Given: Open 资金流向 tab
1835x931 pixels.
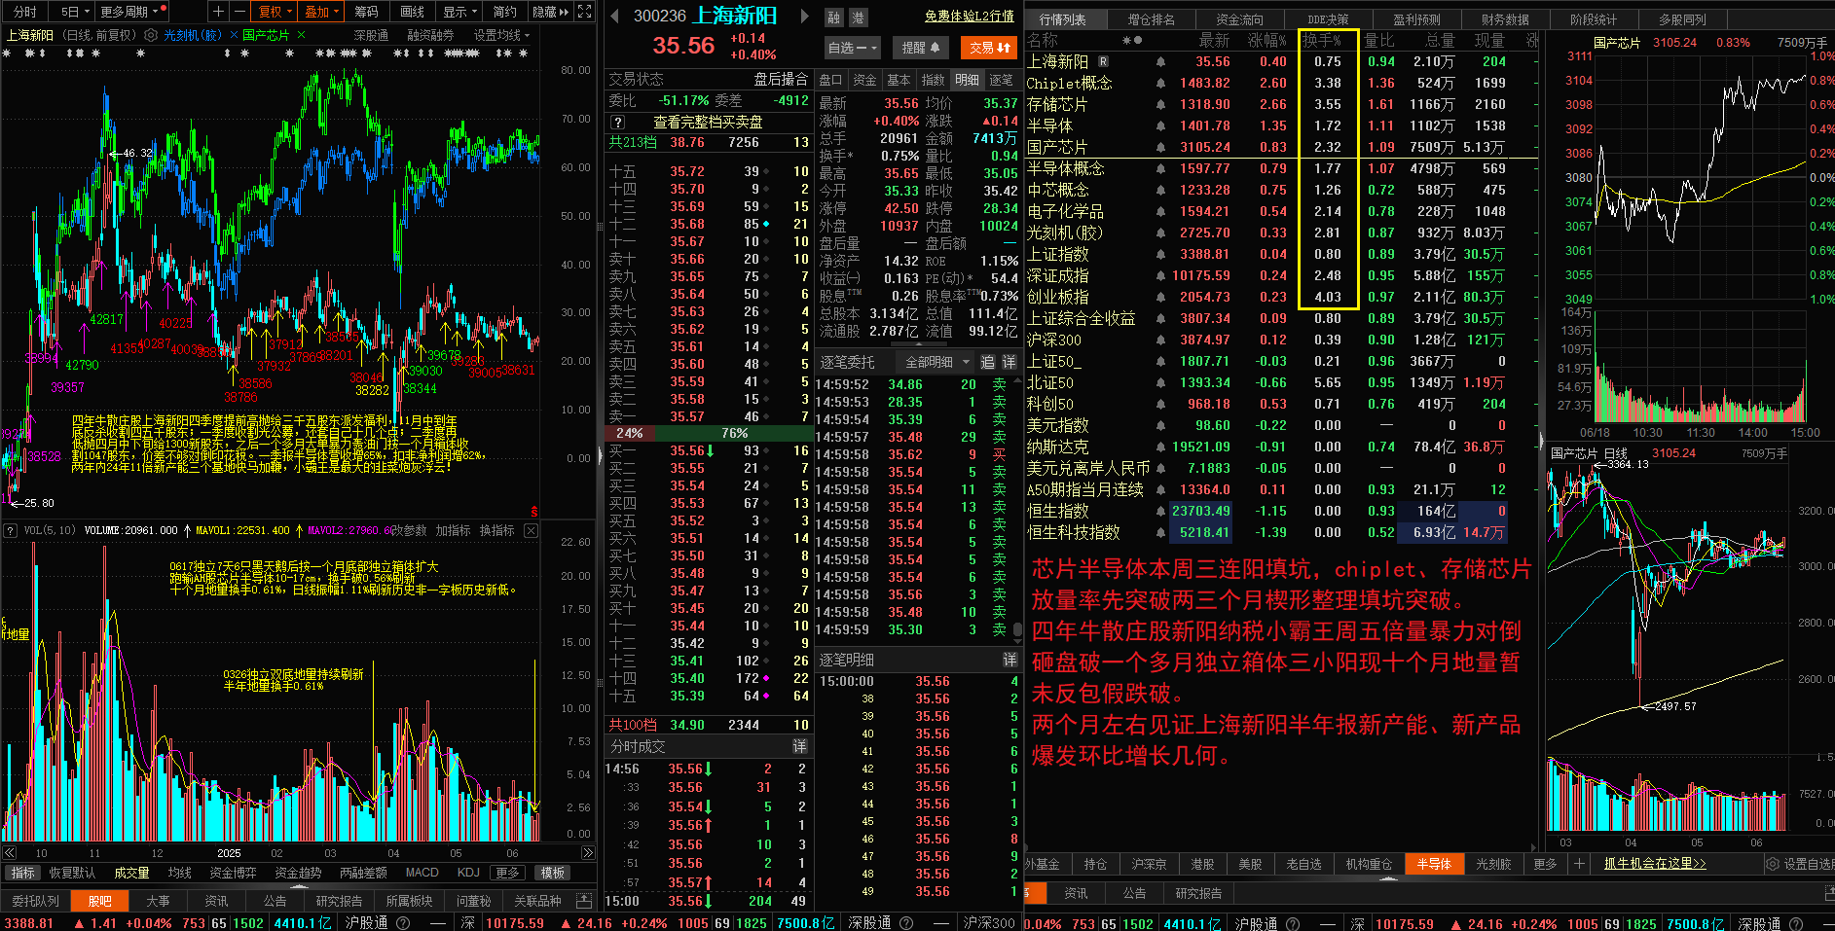Looking at the screenshot, I should coord(1238,18).
